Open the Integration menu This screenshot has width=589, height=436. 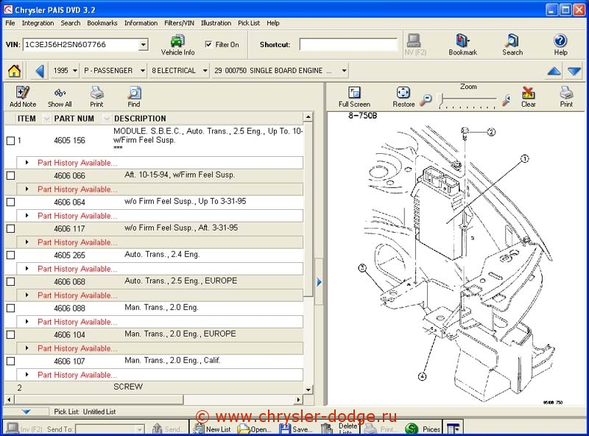point(38,23)
